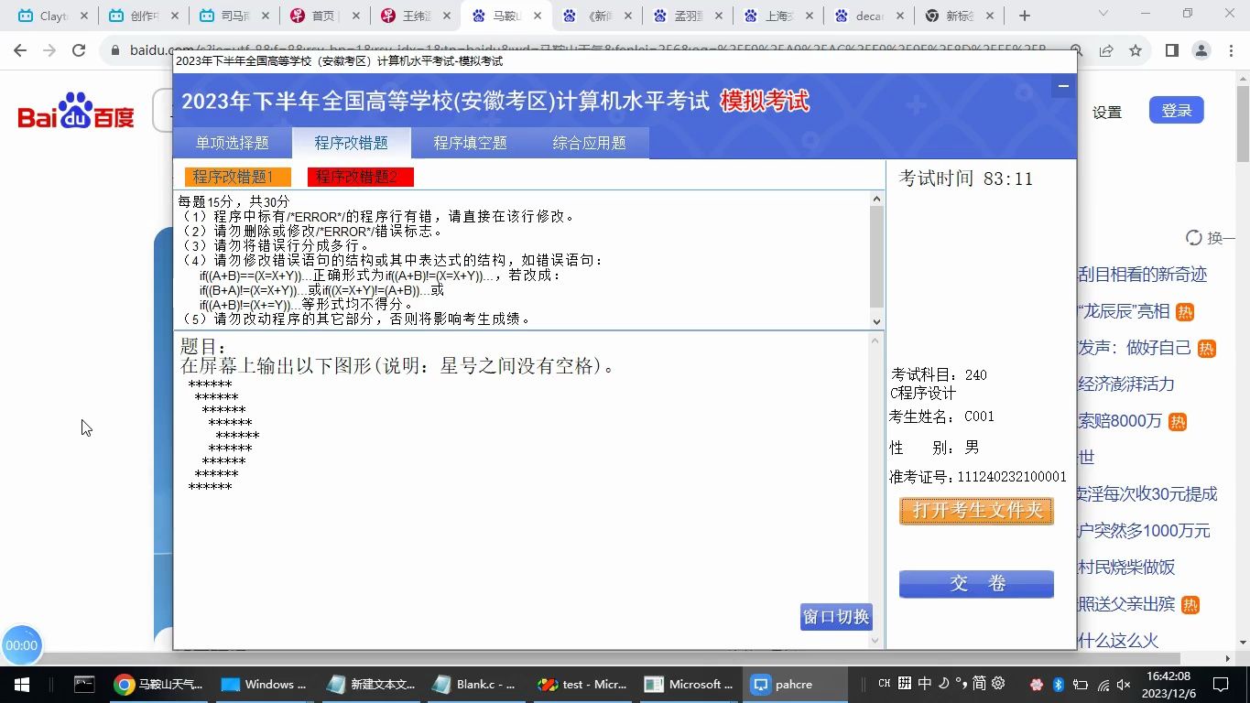Switch to the 新标签 browser tab

point(960,16)
